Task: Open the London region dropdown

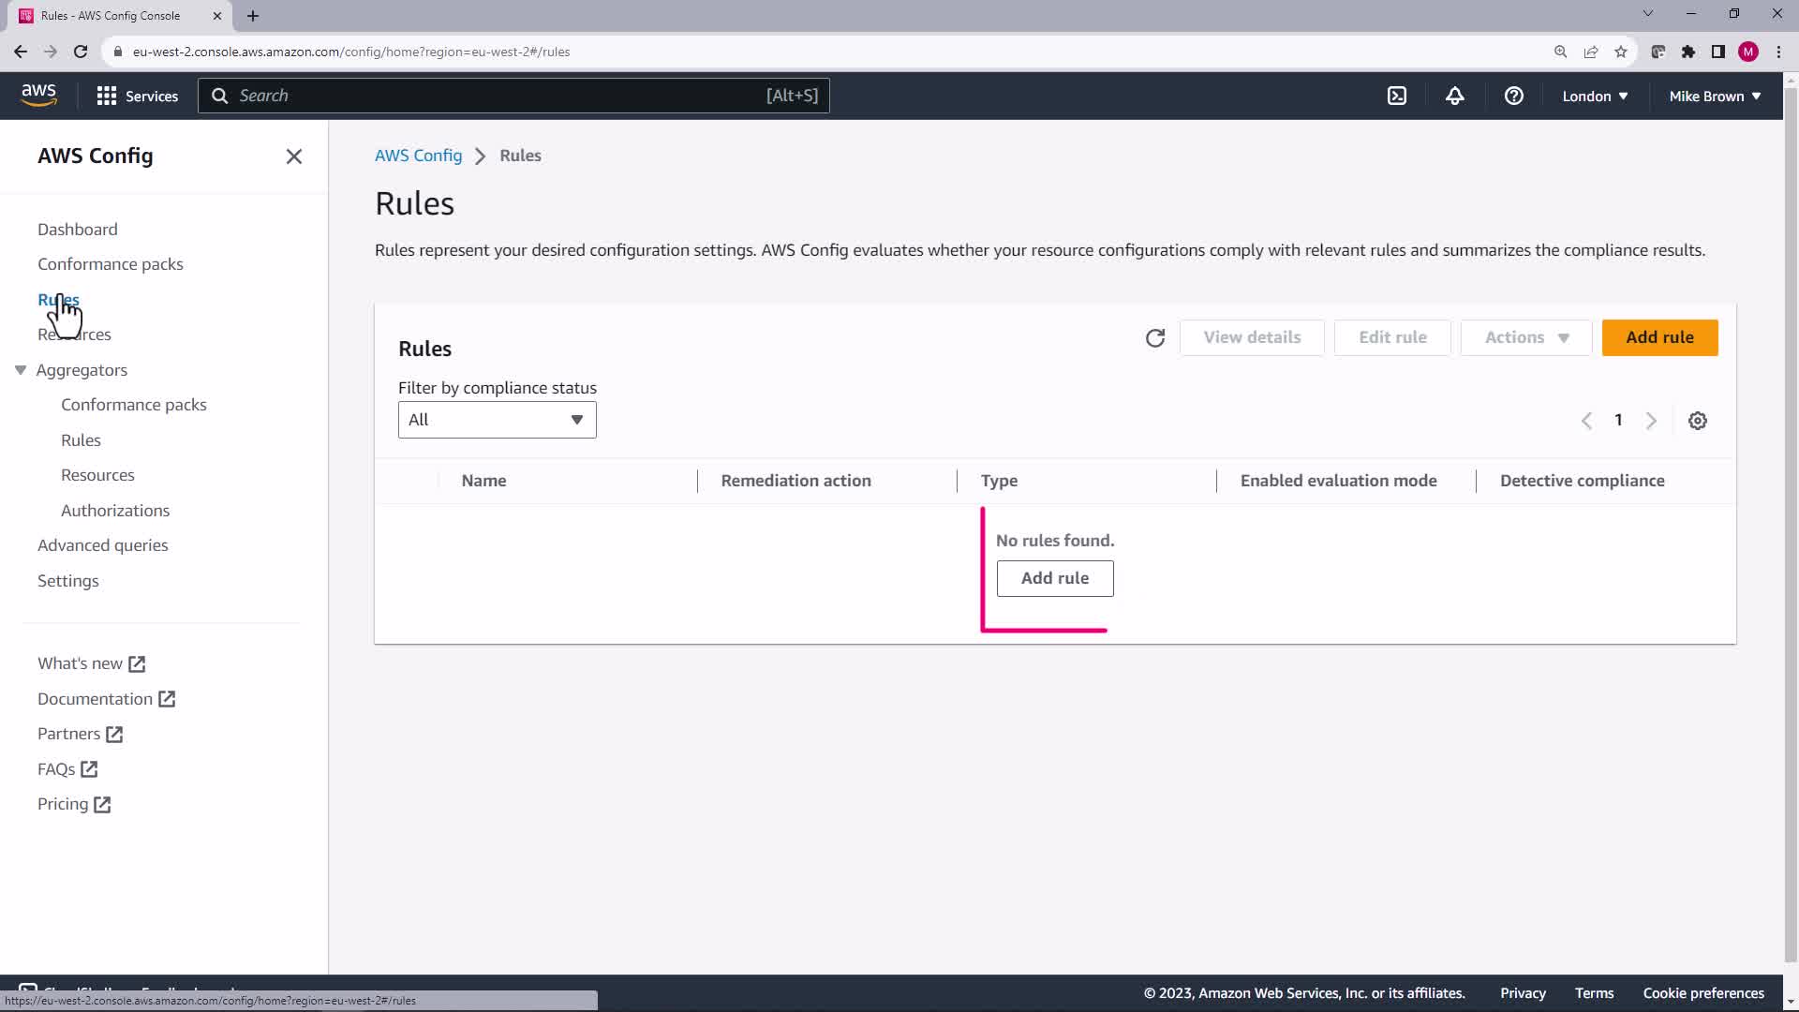Action: click(x=1595, y=96)
